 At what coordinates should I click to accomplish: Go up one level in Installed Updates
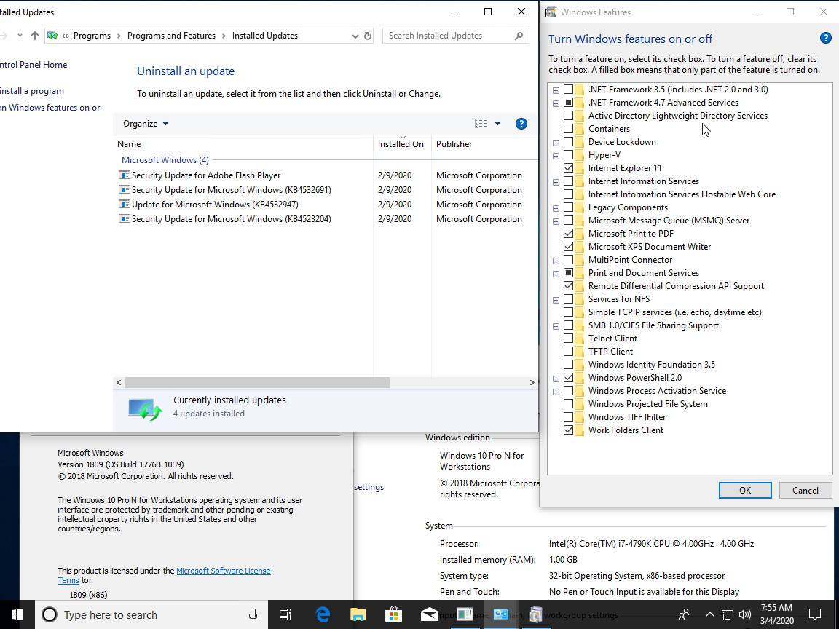(x=35, y=36)
